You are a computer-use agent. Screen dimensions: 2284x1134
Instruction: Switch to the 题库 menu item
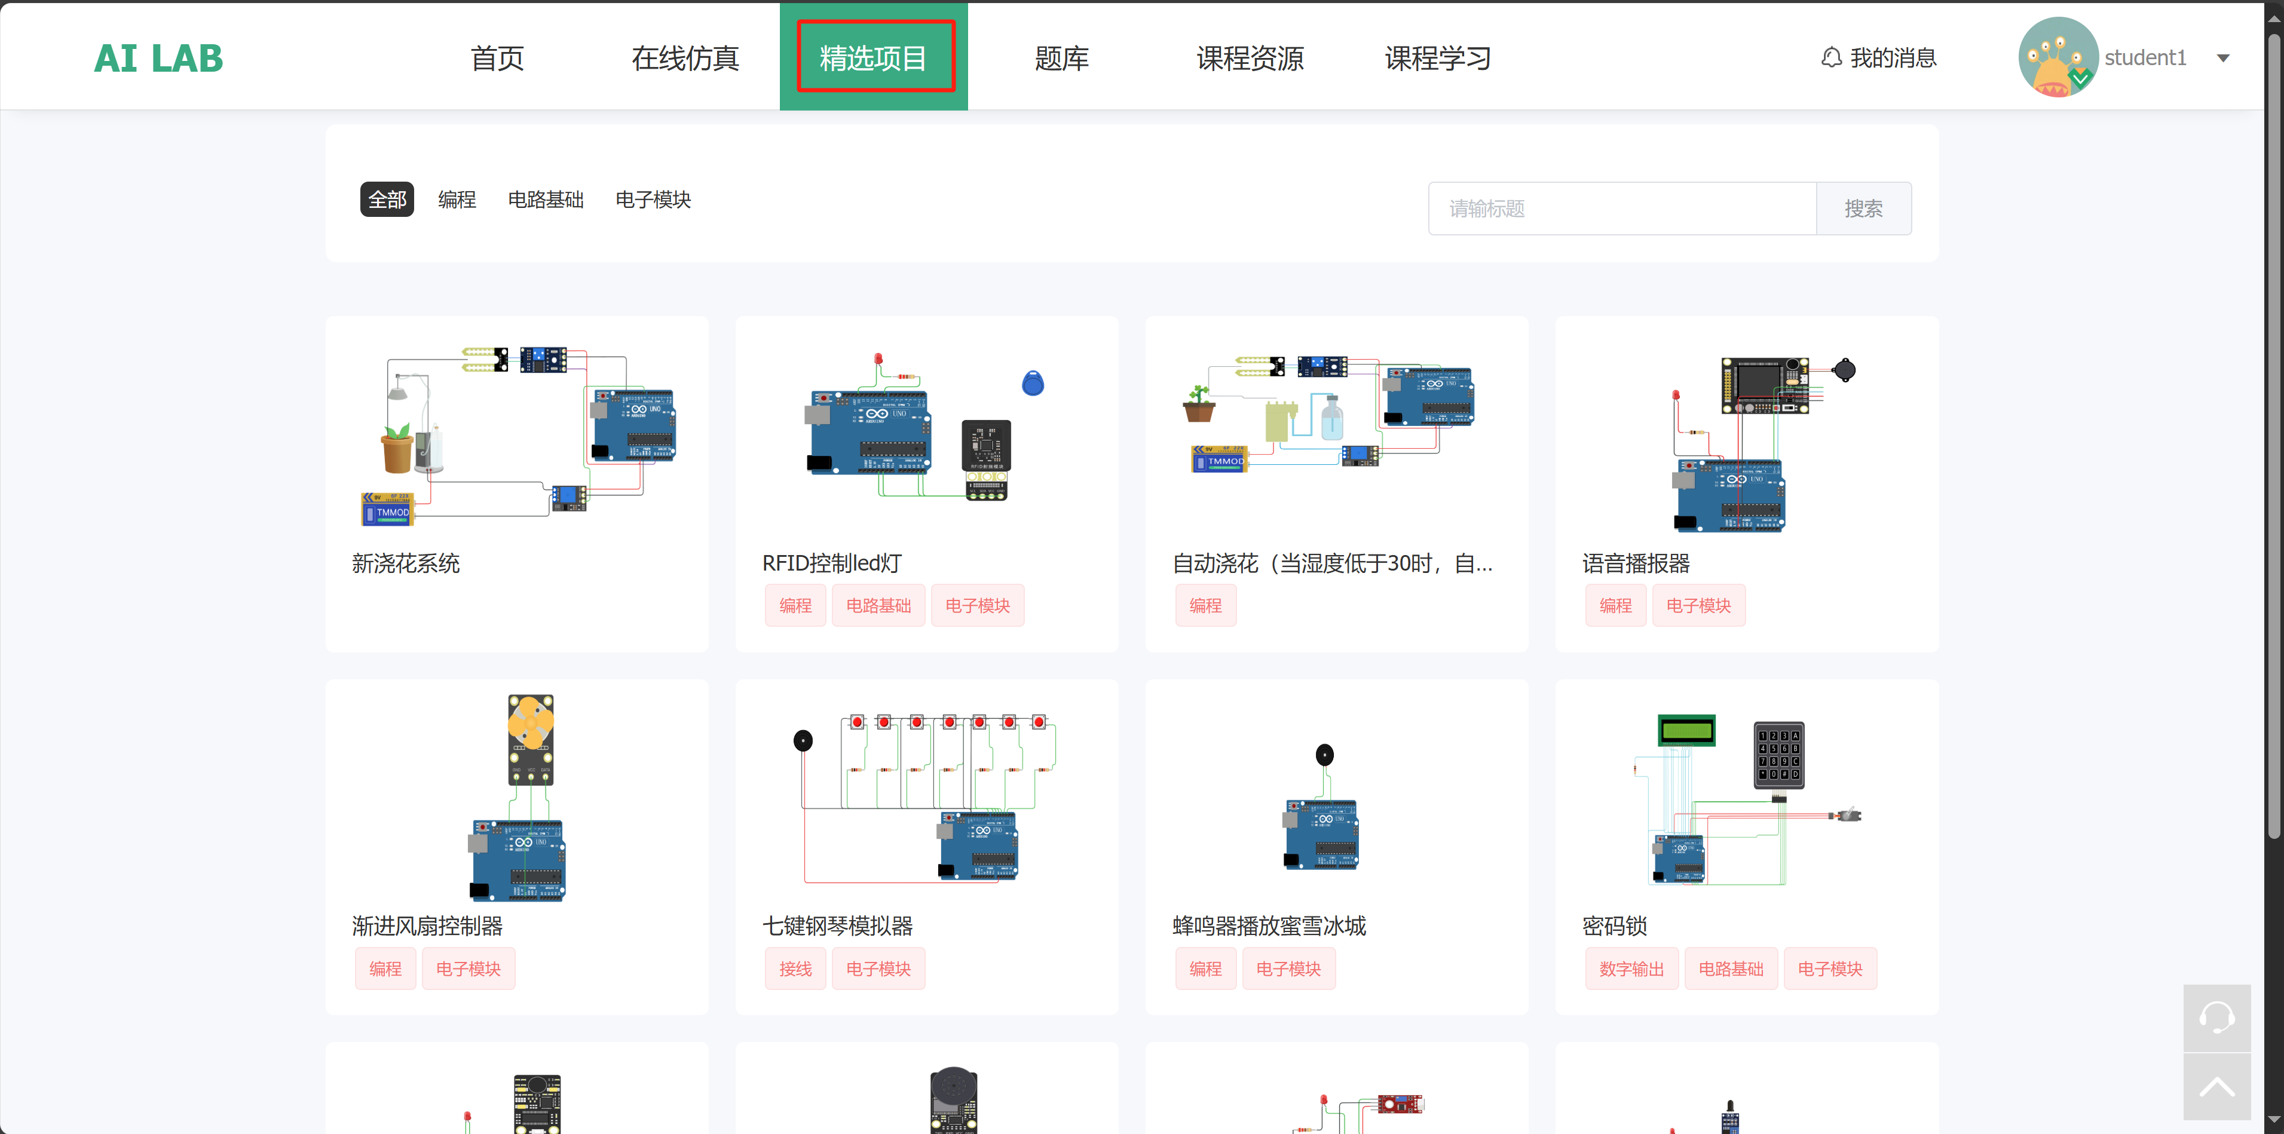tap(1061, 59)
